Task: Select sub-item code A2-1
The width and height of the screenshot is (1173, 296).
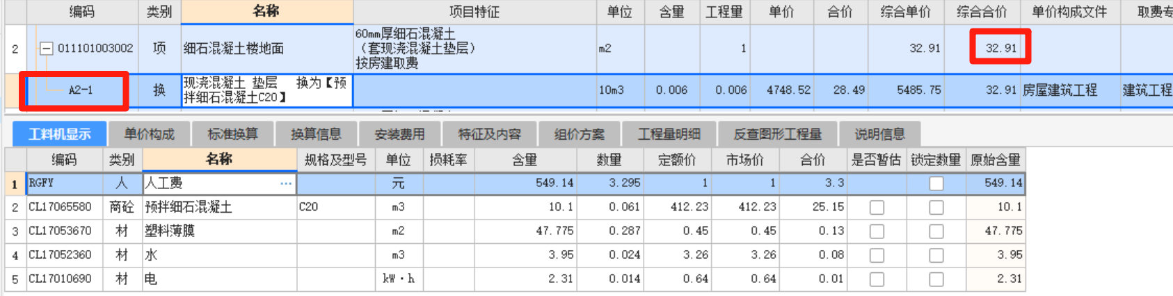Action: tap(81, 90)
